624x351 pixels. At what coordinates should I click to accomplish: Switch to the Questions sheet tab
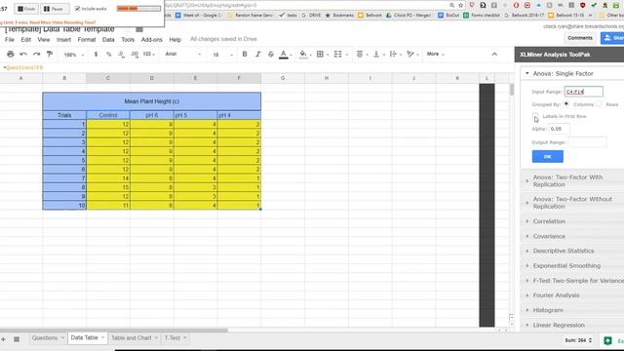pyautogui.click(x=48, y=338)
